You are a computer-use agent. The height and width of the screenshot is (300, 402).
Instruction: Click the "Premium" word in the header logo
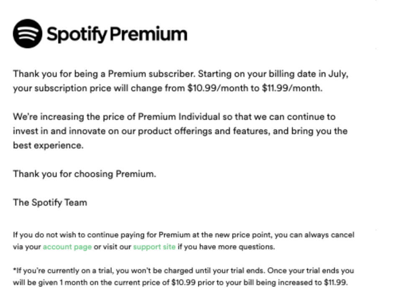click(149, 34)
